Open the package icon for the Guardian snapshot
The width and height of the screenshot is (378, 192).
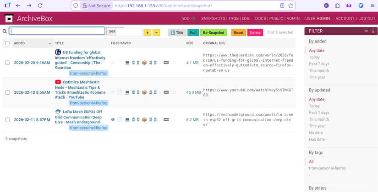point(144,63)
